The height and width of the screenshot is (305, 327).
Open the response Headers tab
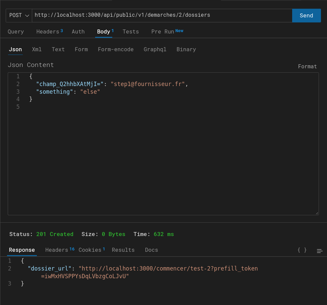click(60, 250)
